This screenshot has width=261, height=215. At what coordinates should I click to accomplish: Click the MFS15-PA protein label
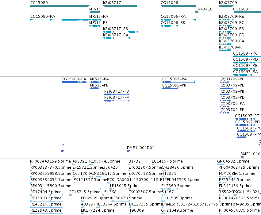pos(100,79)
